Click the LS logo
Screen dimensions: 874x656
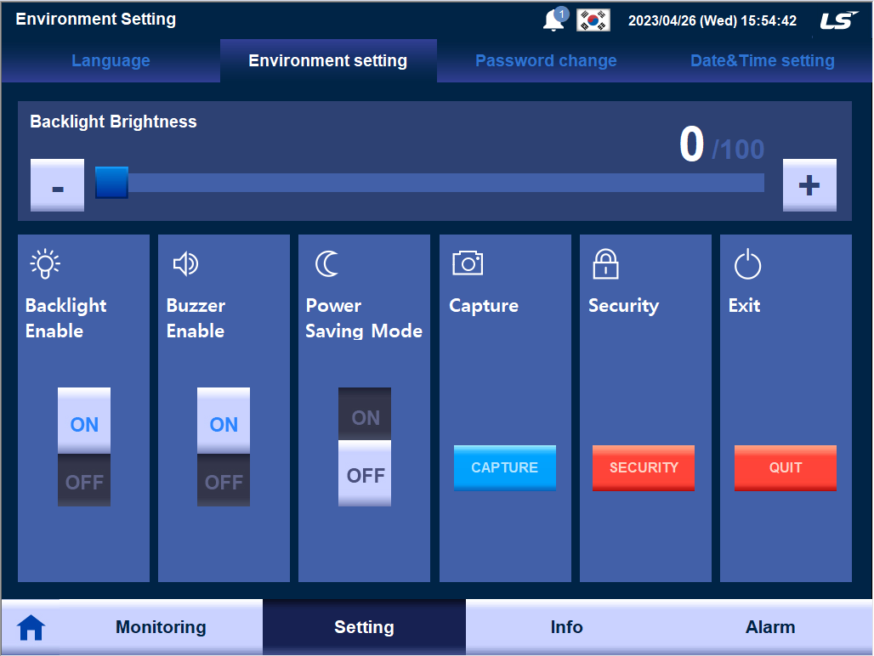click(838, 19)
